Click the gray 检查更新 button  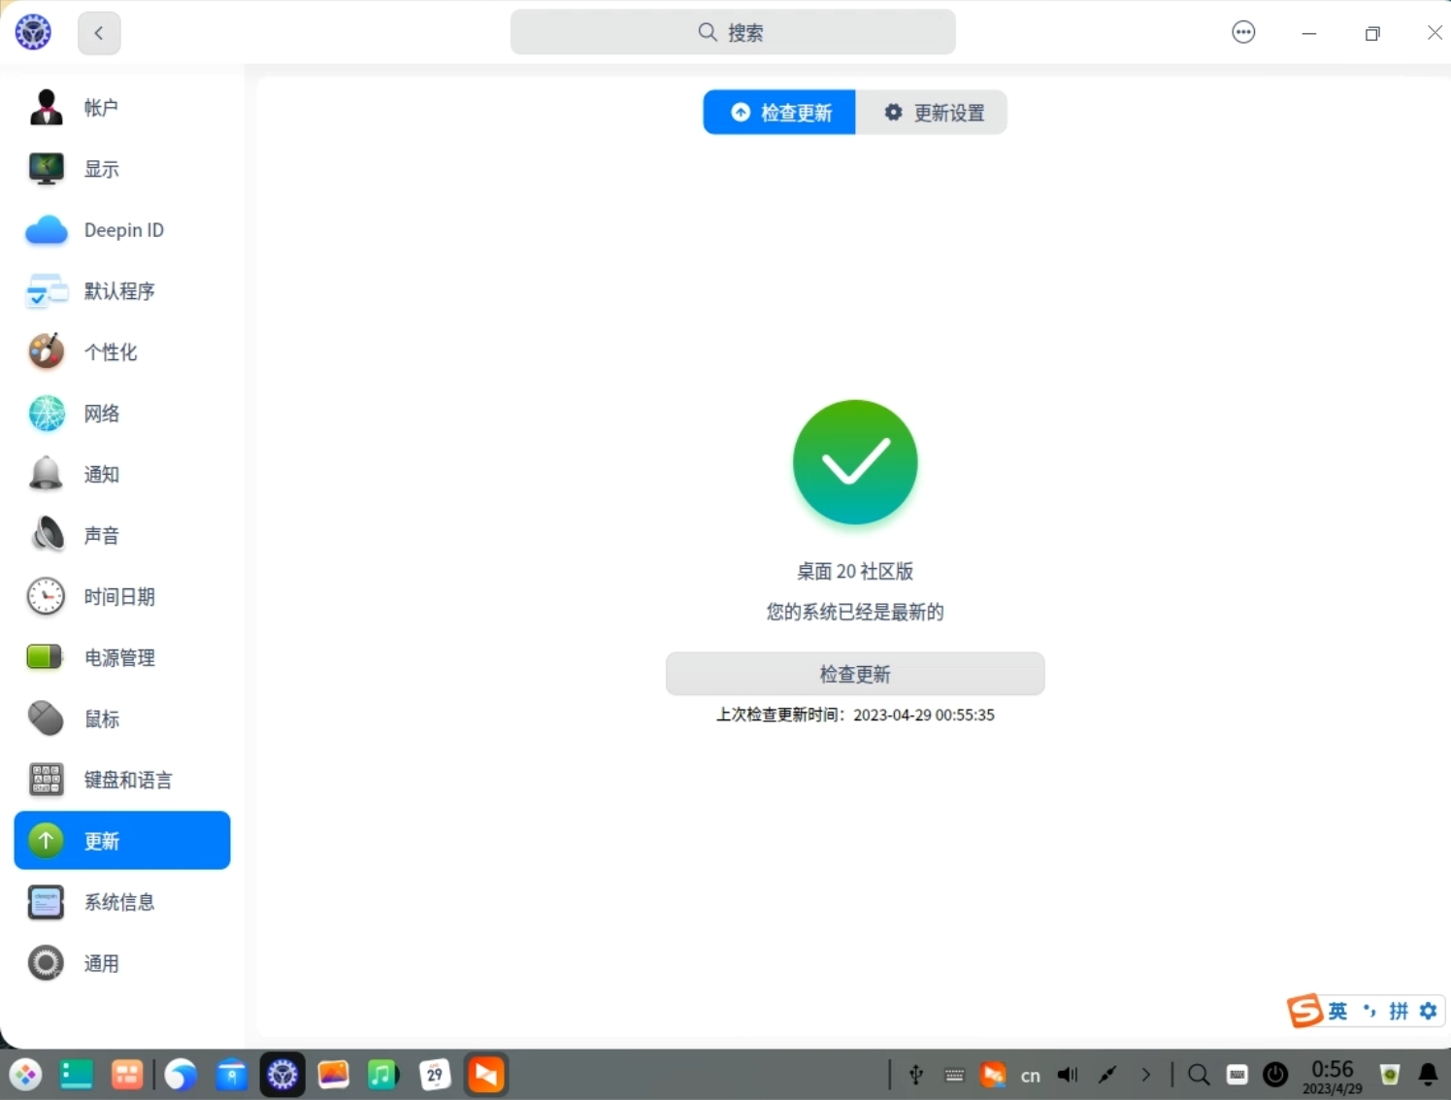[855, 674]
